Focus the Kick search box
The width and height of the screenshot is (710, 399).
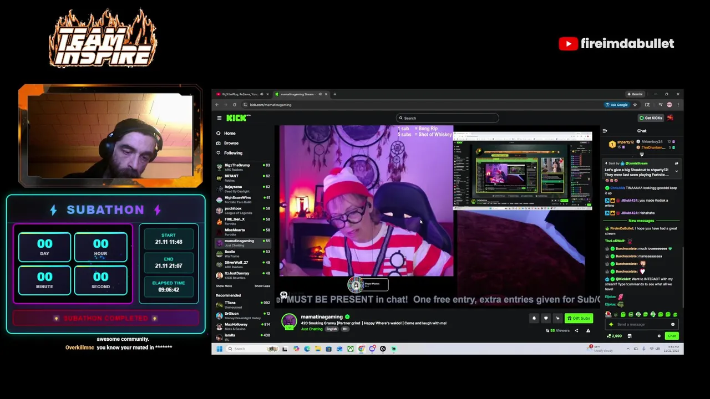(447, 118)
